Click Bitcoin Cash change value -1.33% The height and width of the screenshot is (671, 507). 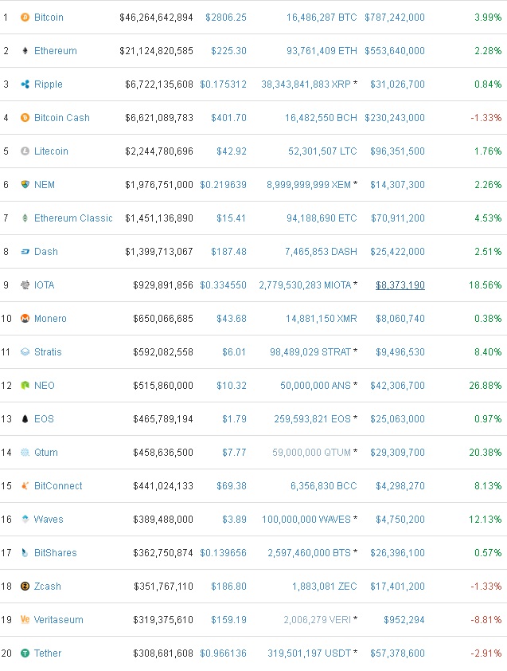[486, 117]
